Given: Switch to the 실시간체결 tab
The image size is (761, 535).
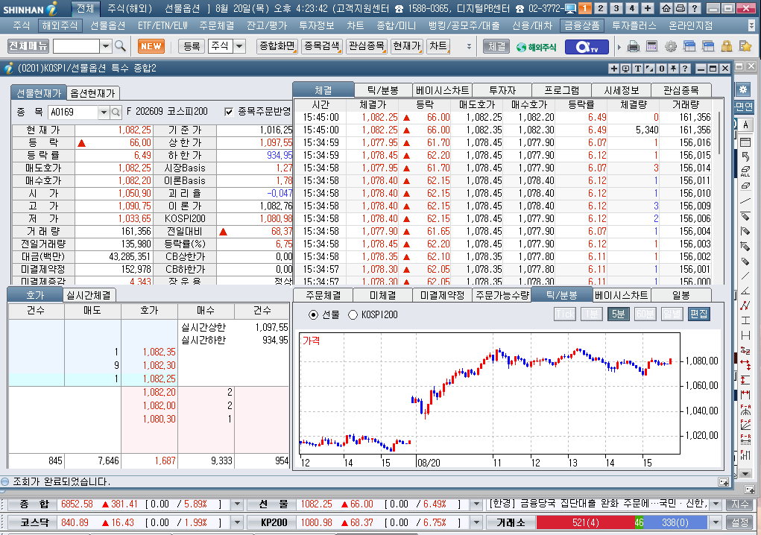Looking at the screenshot, I should pos(89,295).
